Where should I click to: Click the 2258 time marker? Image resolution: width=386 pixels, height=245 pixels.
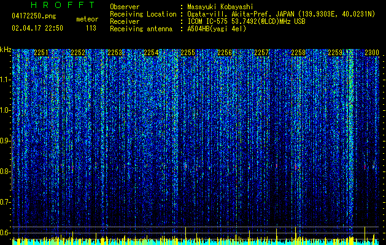click(298, 53)
